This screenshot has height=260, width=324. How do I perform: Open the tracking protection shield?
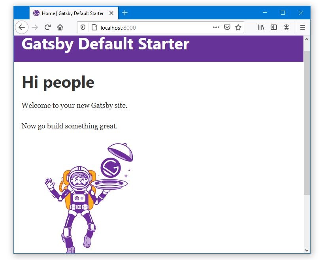83,27
